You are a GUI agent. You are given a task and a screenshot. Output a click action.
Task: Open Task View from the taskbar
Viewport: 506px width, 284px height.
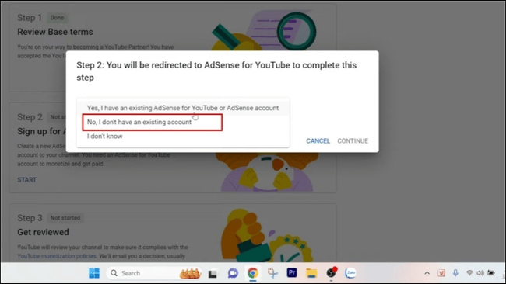tap(213, 273)
